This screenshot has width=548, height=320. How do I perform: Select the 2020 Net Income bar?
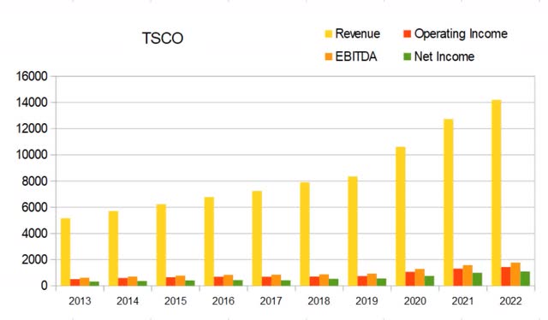tap(429, 281)
